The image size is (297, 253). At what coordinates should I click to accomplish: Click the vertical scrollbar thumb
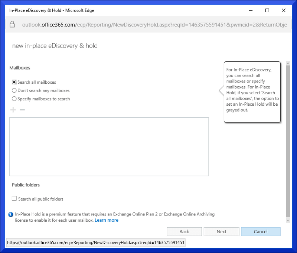[x=288, y=141]
